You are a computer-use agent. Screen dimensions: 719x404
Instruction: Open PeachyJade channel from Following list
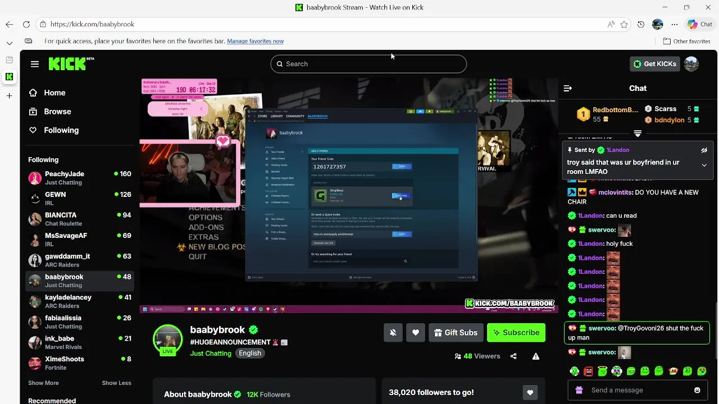80,178
